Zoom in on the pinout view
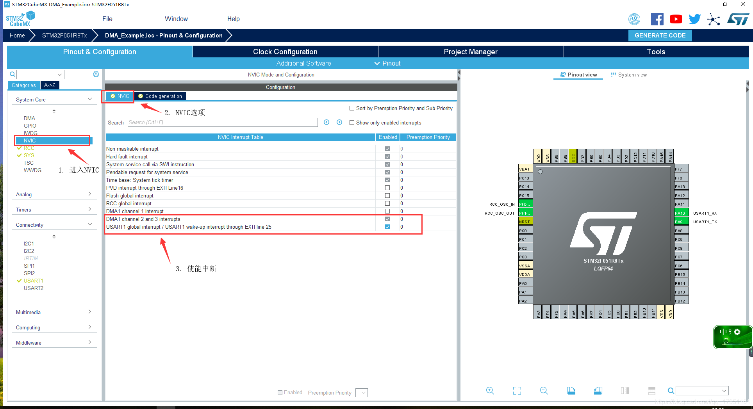Screen dimensions: 753x409 490,391
